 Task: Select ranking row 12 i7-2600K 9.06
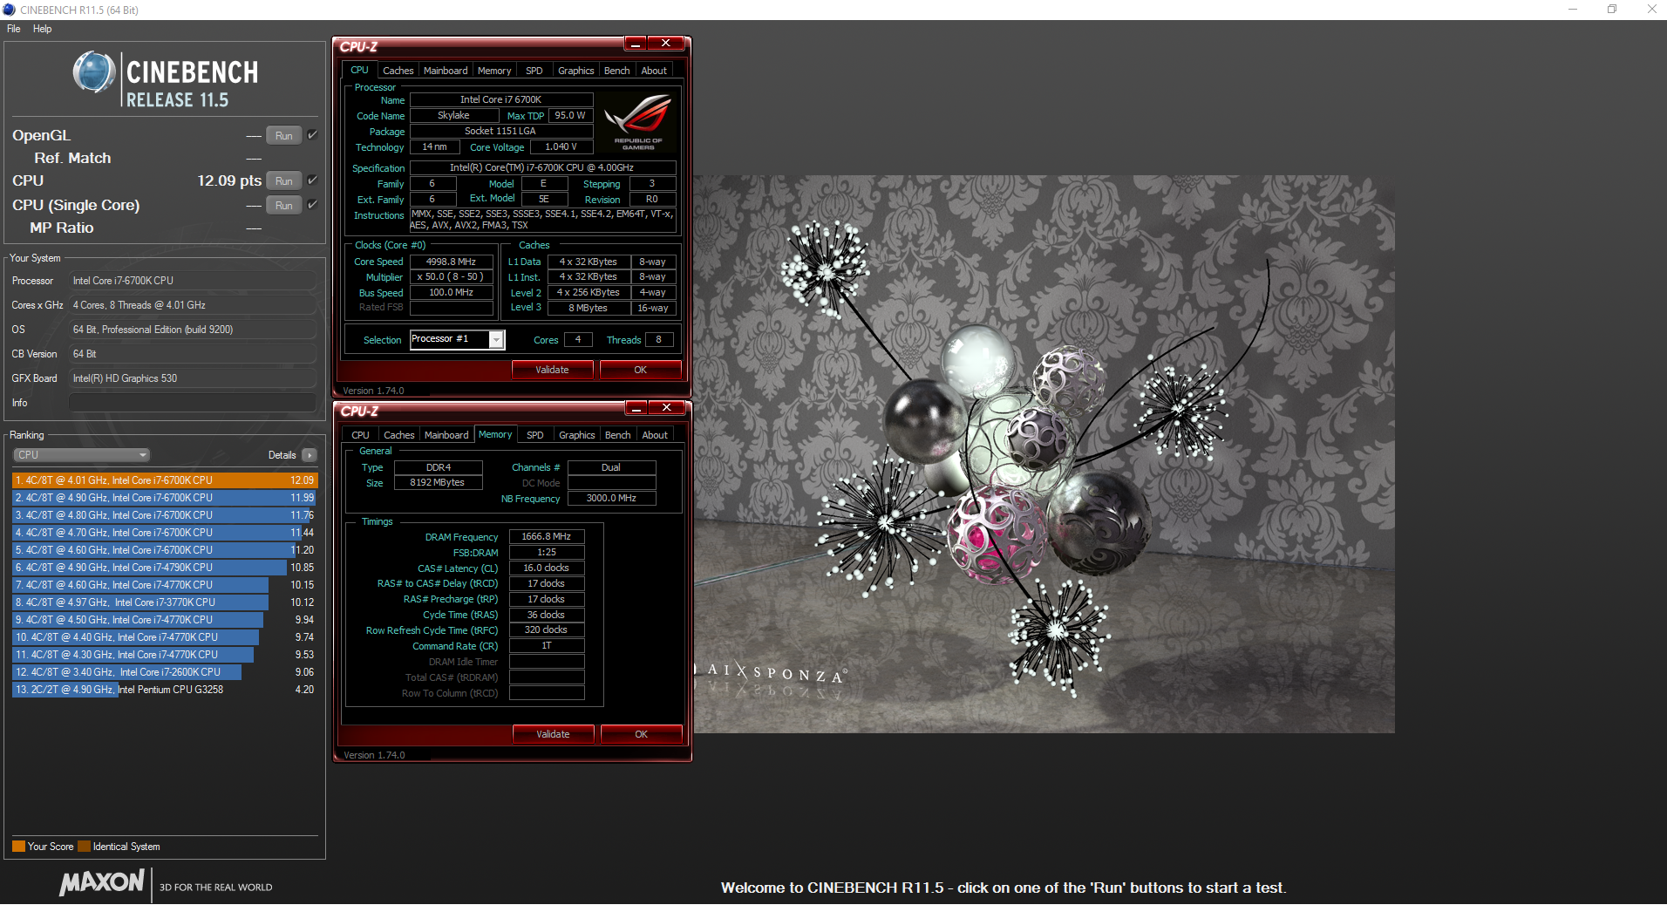[x=165, y=672]
